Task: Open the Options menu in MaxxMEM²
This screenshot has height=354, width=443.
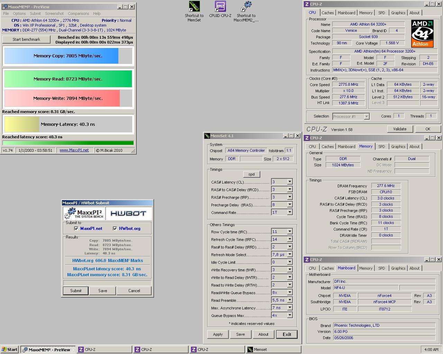Action: pyautogui.click(x=19, y=13)
